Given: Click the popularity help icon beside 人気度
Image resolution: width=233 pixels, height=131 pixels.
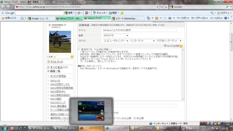Looking at the screenshot, I should (72, 57).
